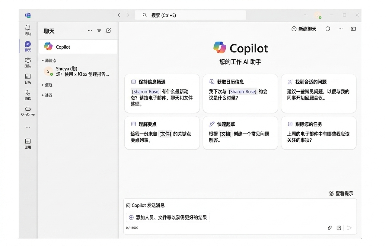Select the 理解要点 prompt card
Image resolution: width=386 pixels, height=246 pixels.
(x=162, y=133)
